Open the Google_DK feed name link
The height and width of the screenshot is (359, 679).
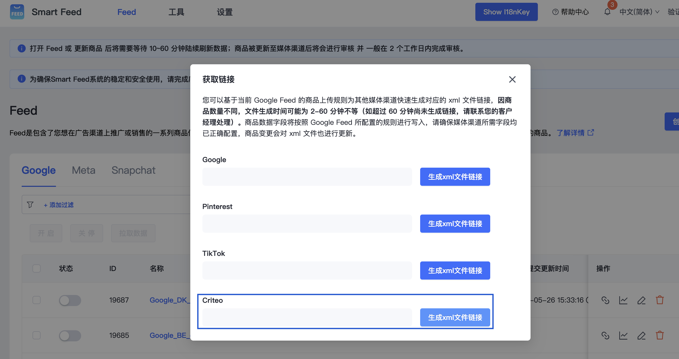[170, 300]
